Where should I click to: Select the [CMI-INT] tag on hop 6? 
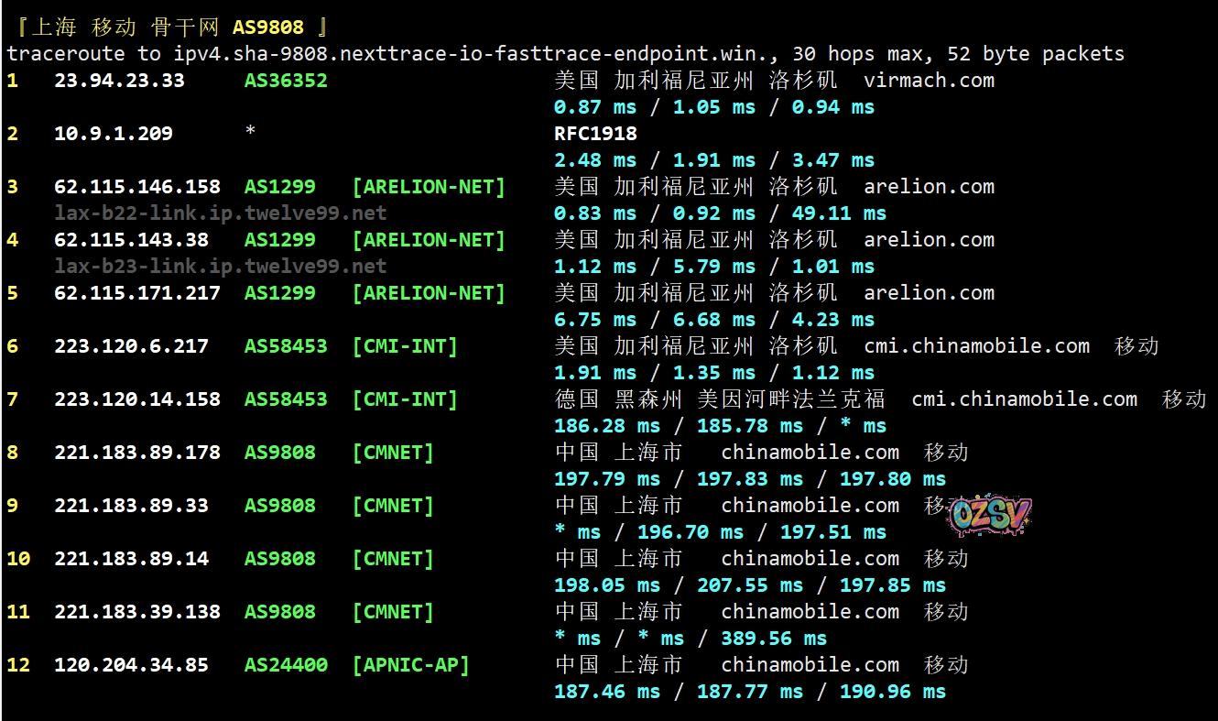(x=405, y=346)
